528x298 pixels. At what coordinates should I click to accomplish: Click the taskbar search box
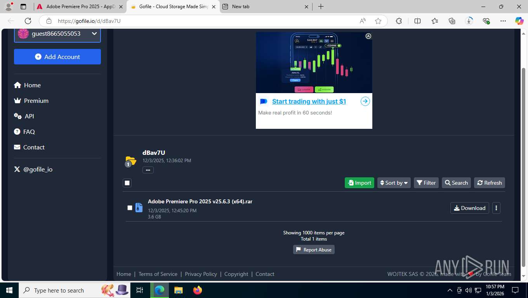click(75, 290)
